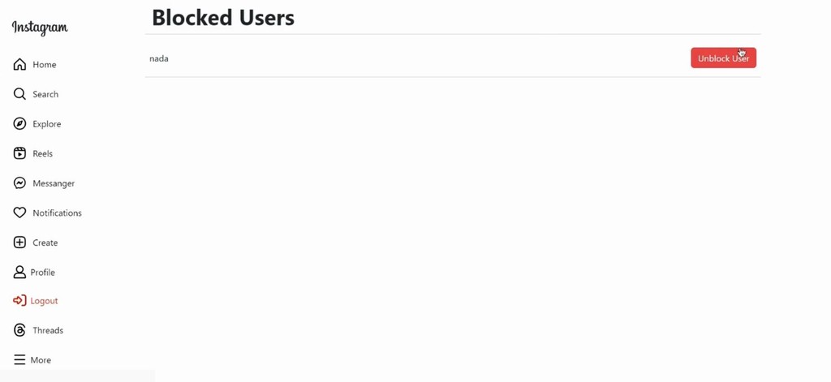Viewport: 831px width, 382px height.
Task: Click the Notifications heart icon
Action: (x=19, y=212)
